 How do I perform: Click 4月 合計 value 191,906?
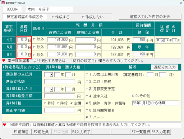117,40
